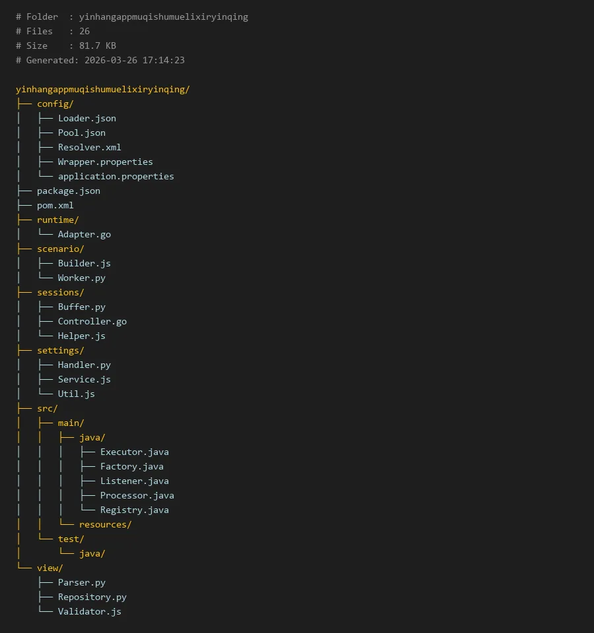Click application.properties file name

115,176
